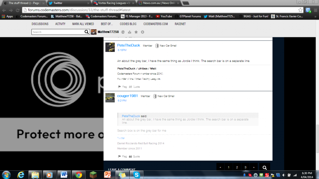
Task: Open the couger1981 username link
Action: [127, 96]
